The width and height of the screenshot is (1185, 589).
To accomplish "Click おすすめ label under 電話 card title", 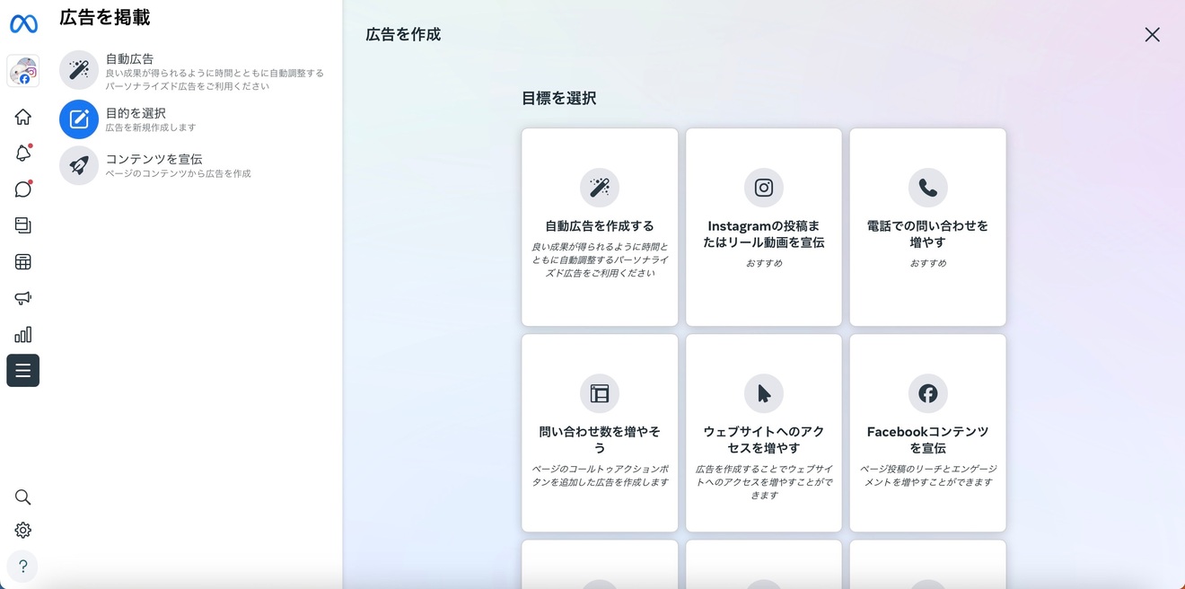I will point(927,263).
